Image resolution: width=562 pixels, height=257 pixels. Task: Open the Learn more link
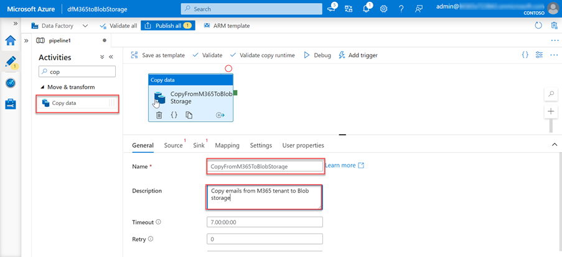[344, 166]
